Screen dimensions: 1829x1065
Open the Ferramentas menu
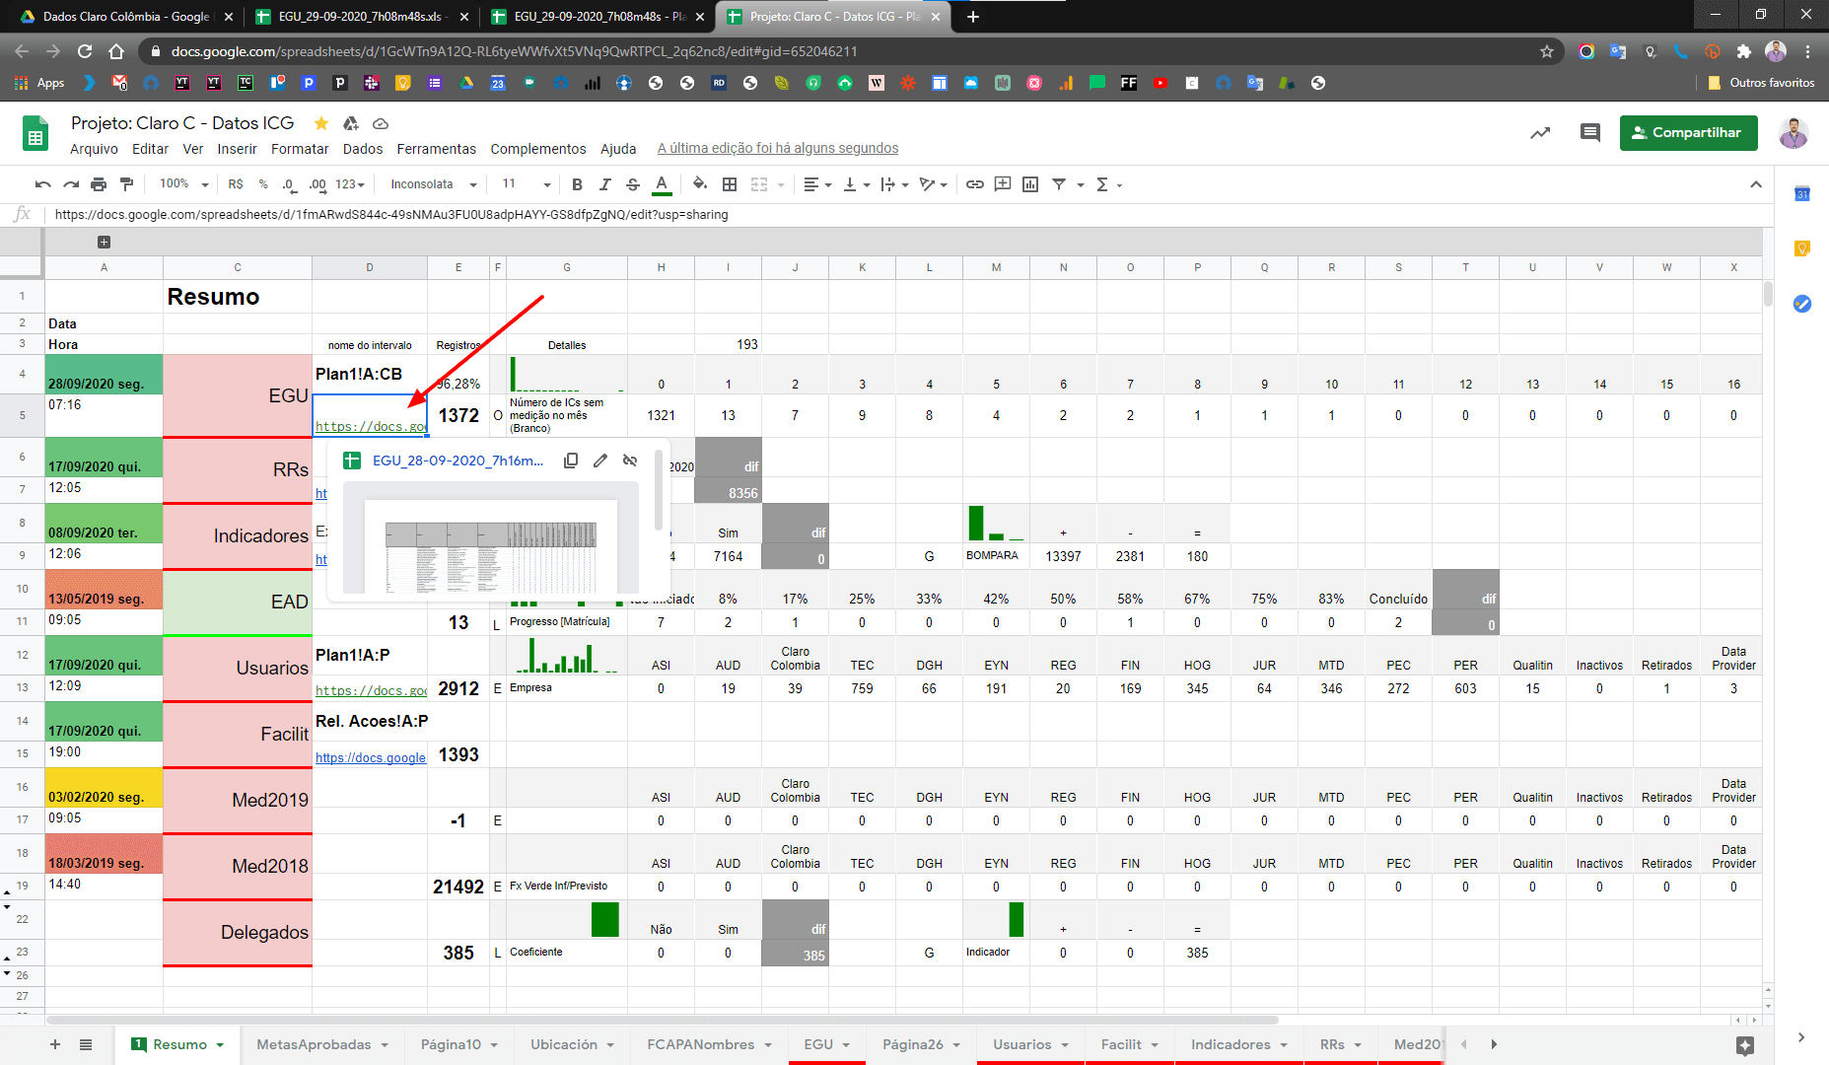436,149
